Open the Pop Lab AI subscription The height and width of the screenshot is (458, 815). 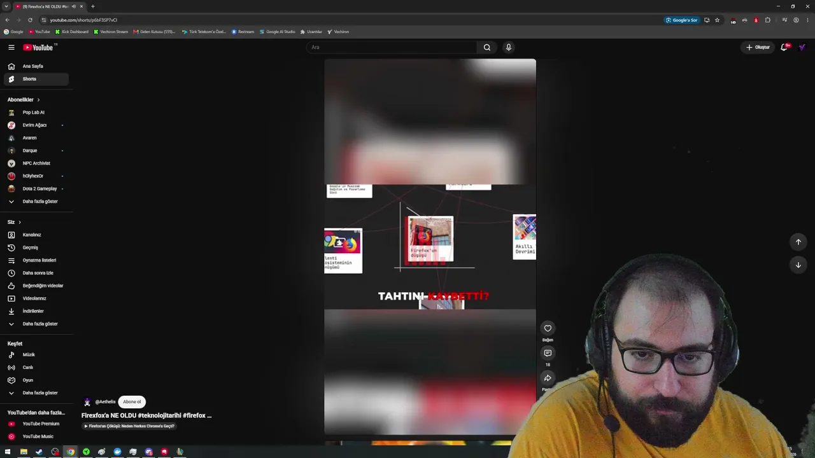[x=35, y=113]
